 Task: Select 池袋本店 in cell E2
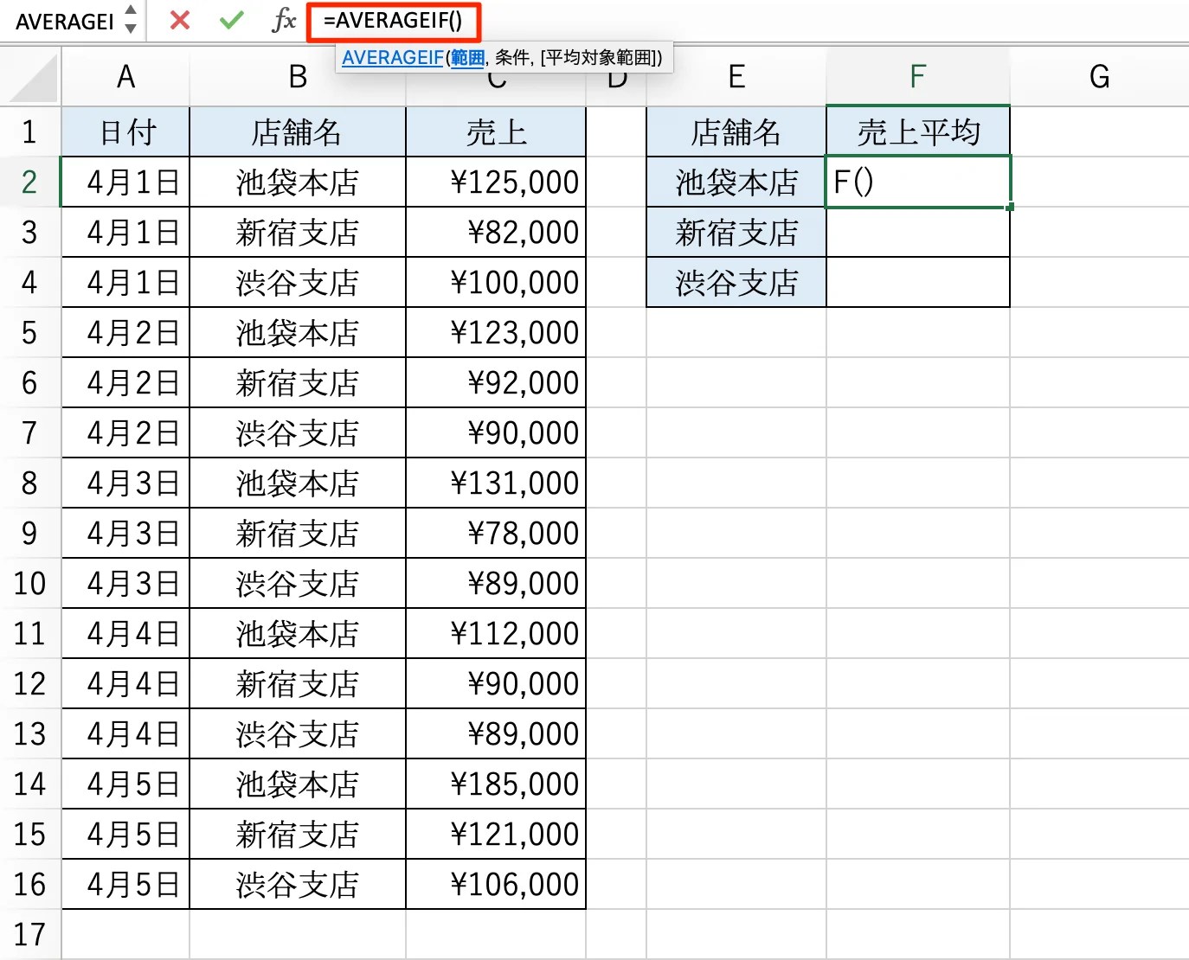coord(736,182)
